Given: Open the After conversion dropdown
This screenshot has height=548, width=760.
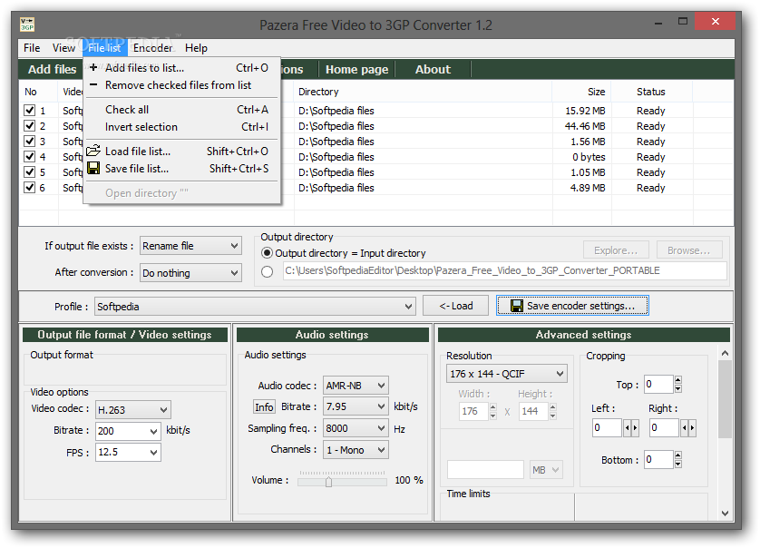Looking at the screenshot, I should pos(190,272).
